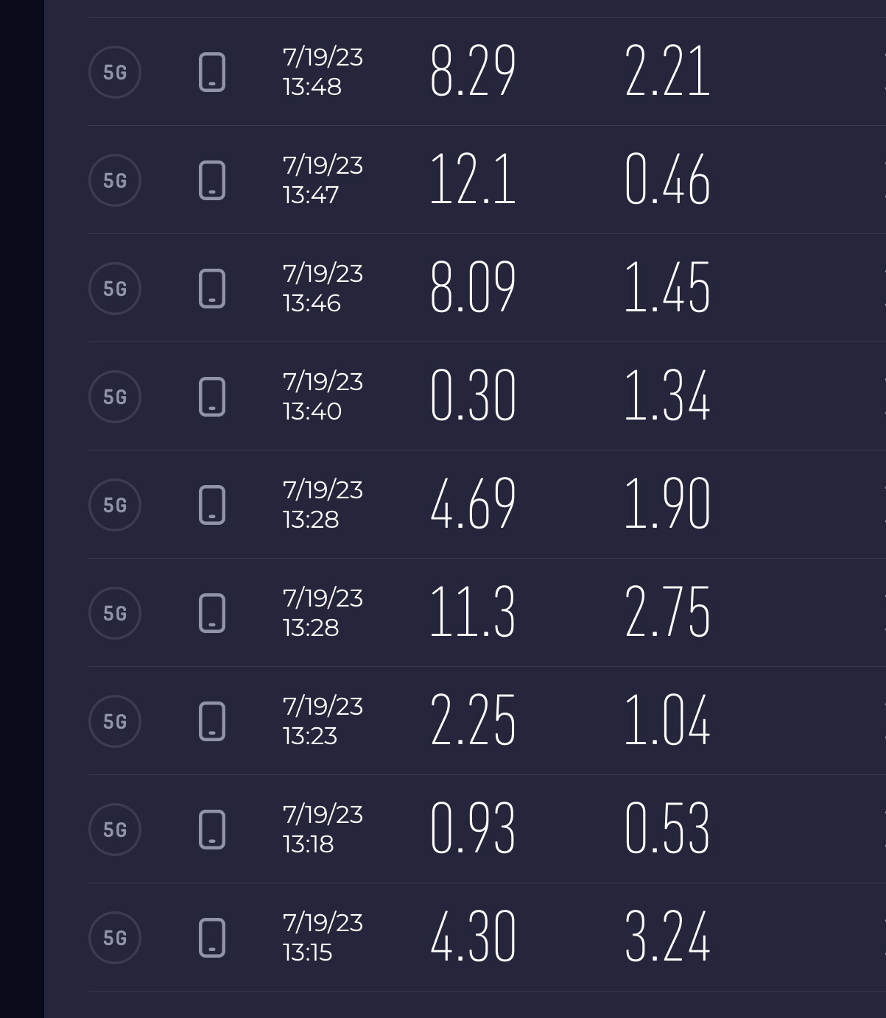The image size is (886, 1018).
Task: Click the phone icon in the 13:47 row
Action: [x=212, y=180]
